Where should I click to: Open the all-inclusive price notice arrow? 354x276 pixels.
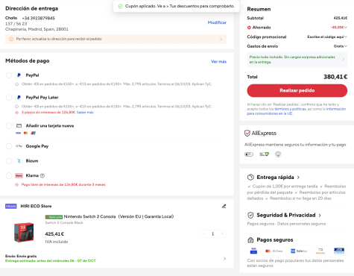(344, 60)
